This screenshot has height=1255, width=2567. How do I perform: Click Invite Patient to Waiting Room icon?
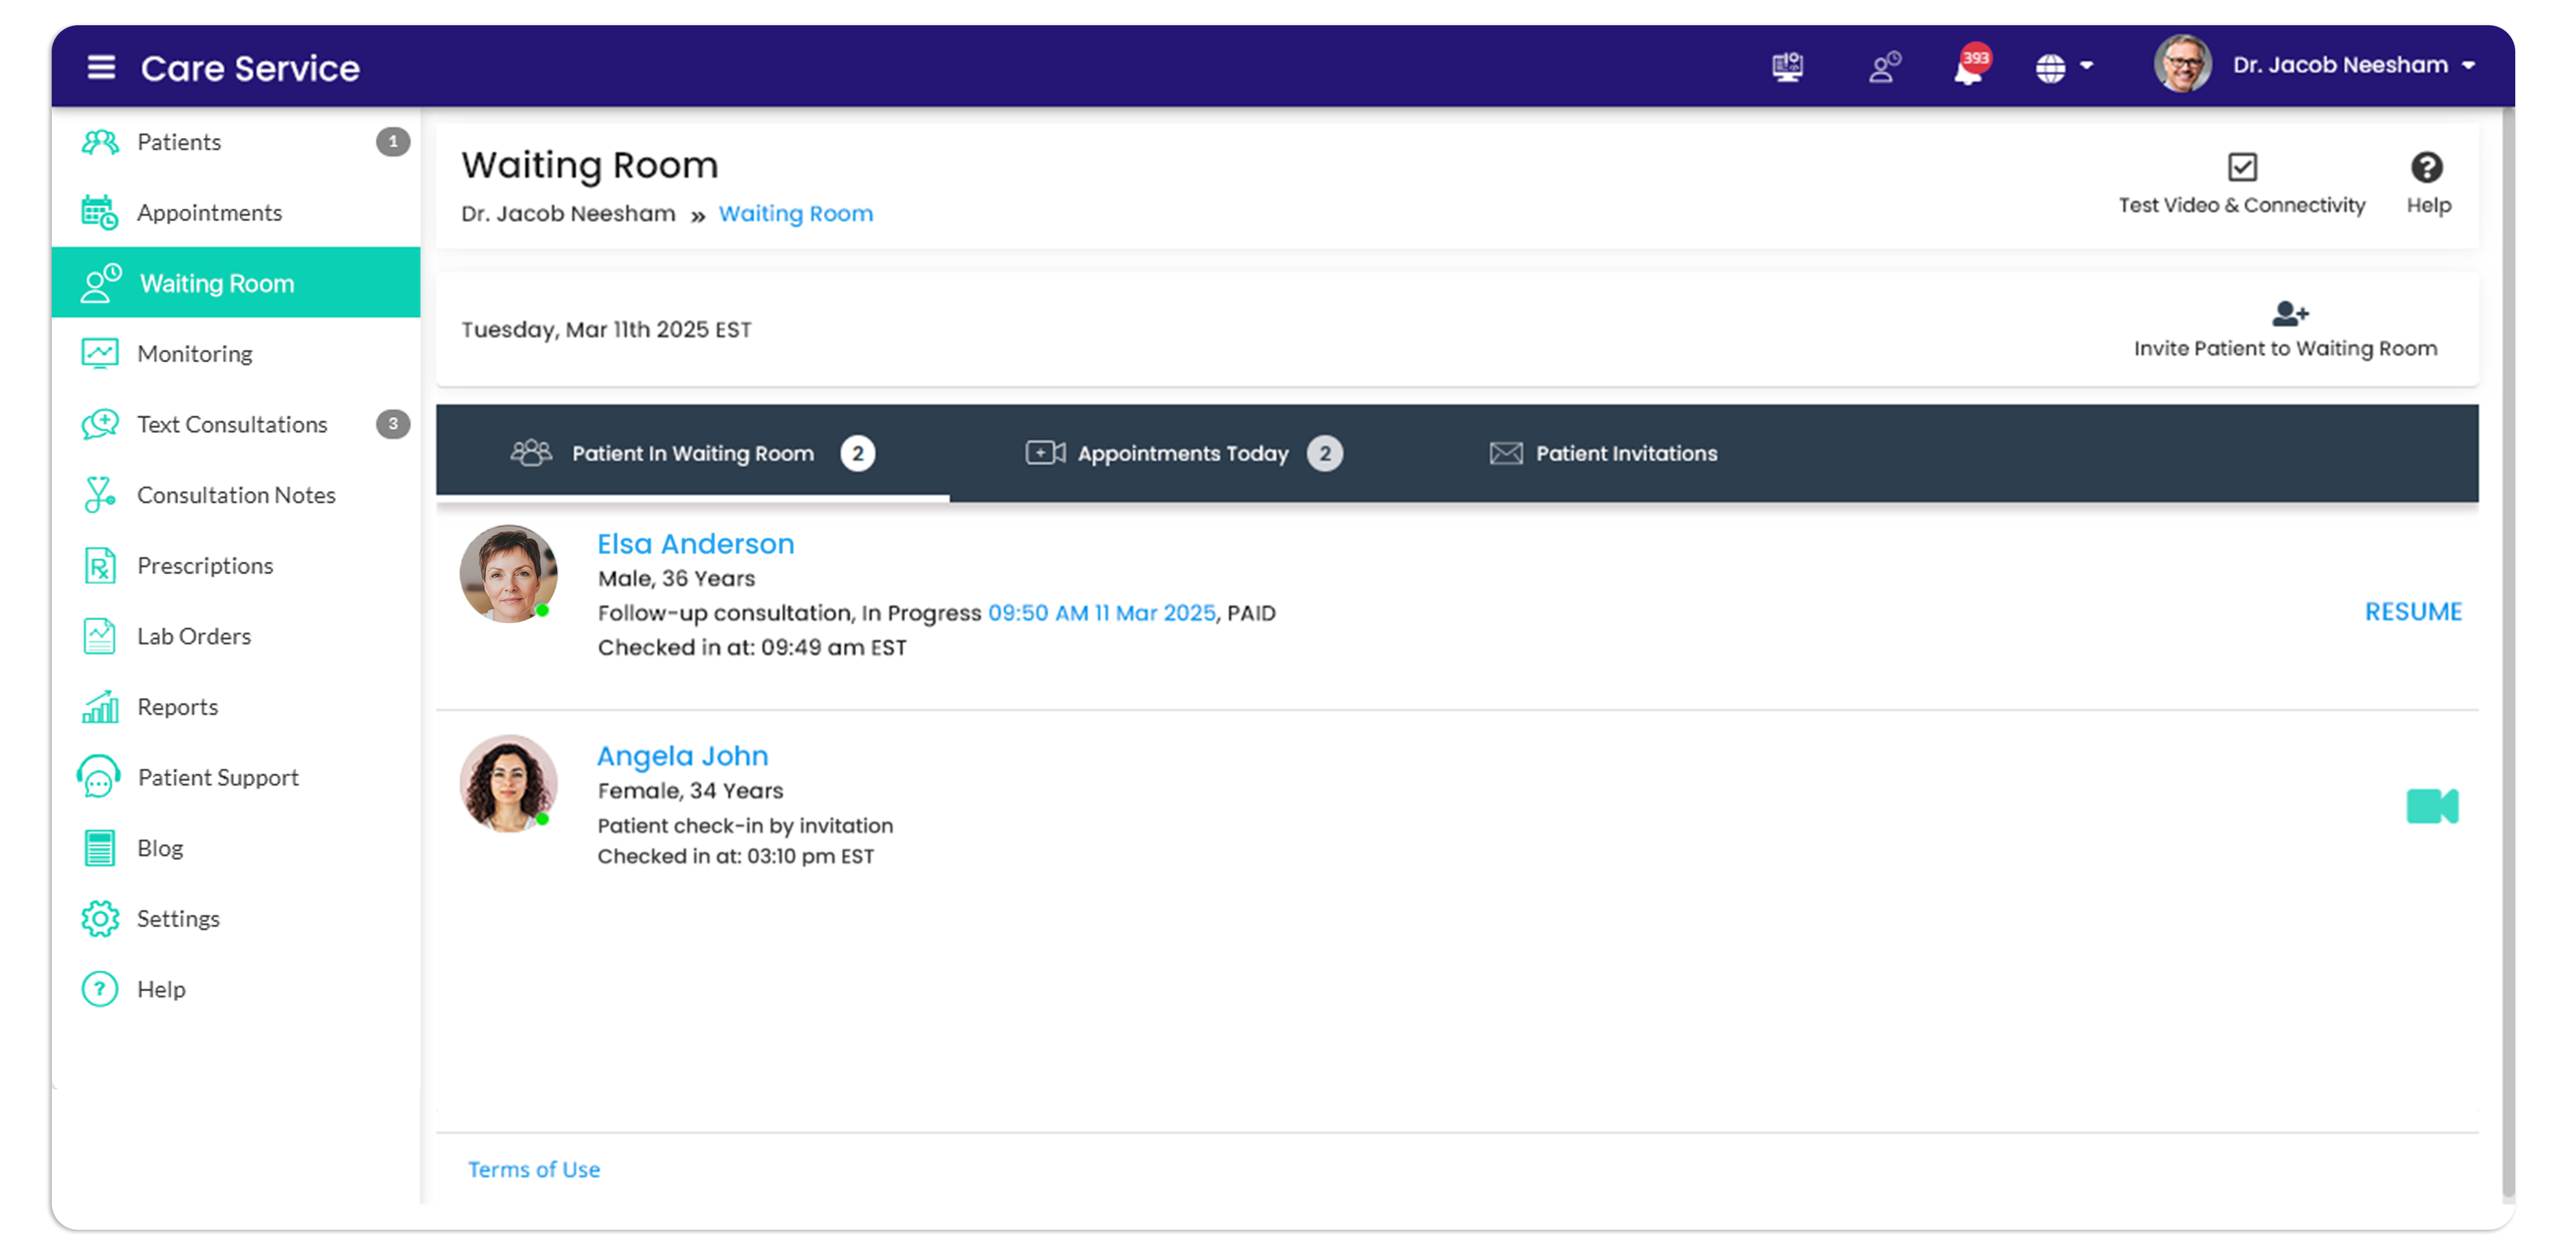click(x=2289, y=314)
